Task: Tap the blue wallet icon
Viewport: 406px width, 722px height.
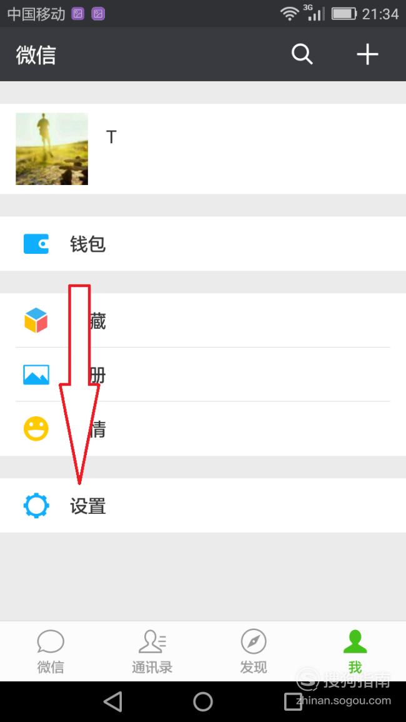Action: [36, 244]
